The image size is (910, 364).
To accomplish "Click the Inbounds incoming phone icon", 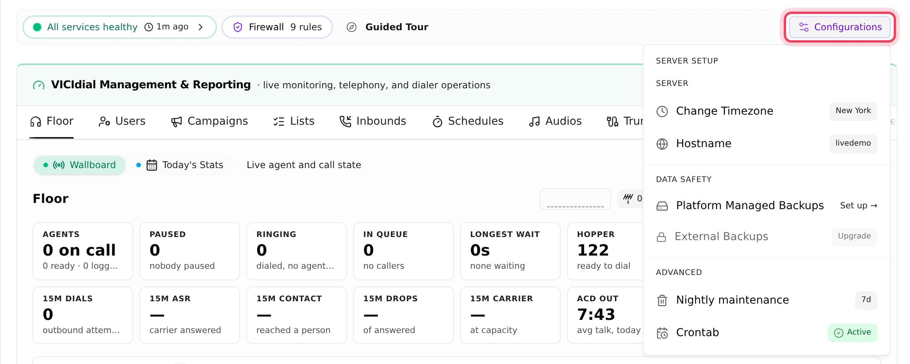I will pyautogui.click(x=345, y=122).
